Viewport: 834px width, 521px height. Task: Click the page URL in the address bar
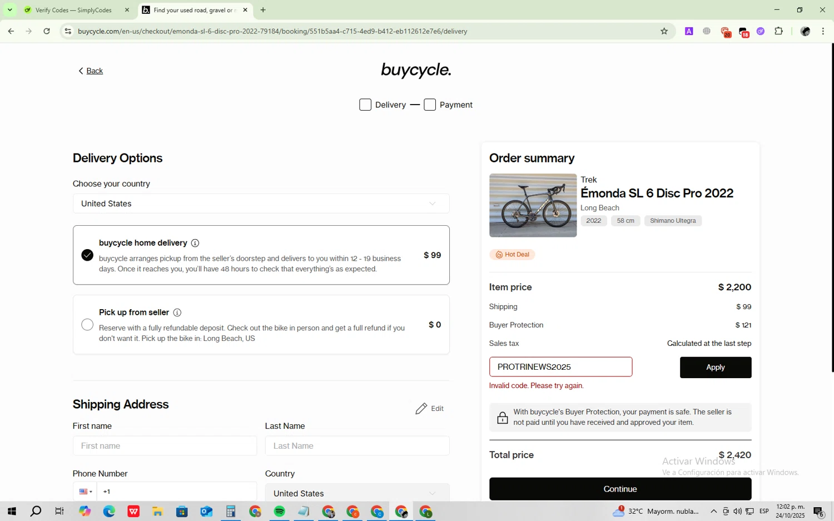(272, 31)
